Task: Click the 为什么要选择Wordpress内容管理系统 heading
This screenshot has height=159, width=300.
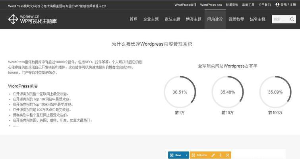Action: 152,44
